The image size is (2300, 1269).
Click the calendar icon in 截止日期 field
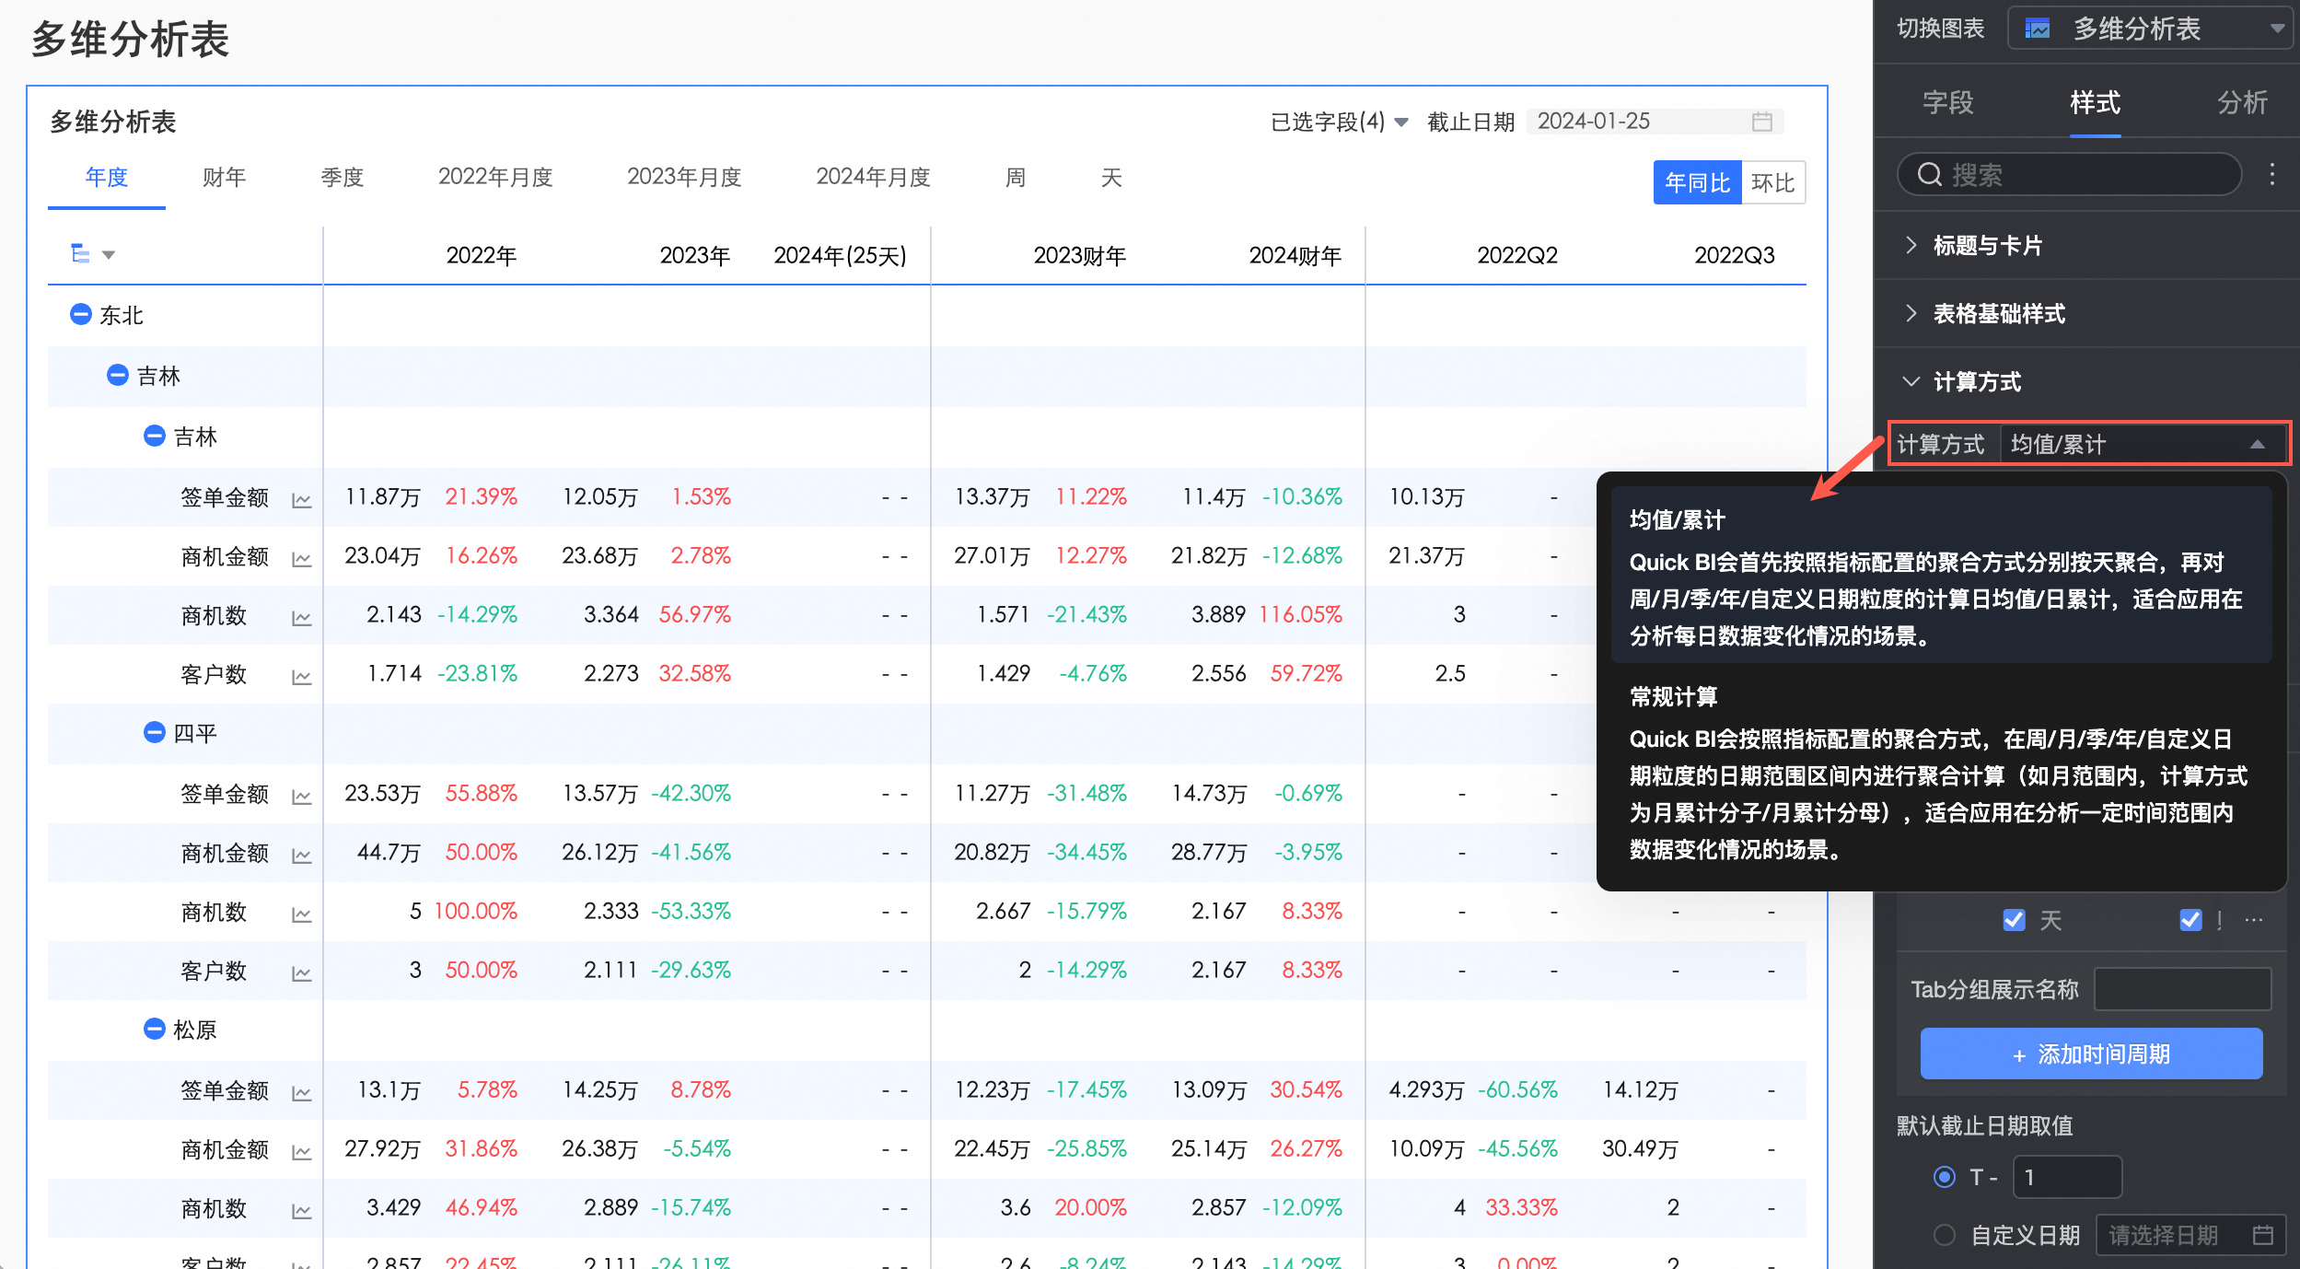[1761, 122]
